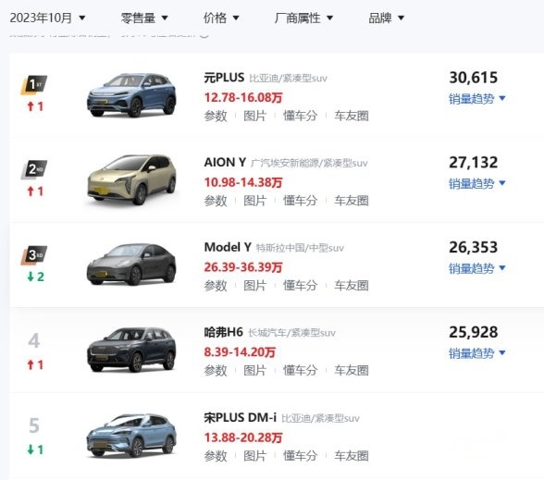Click the red up arrow under rank 1
Viewport: 544px width, 480px height.
(x=31, y=106)
